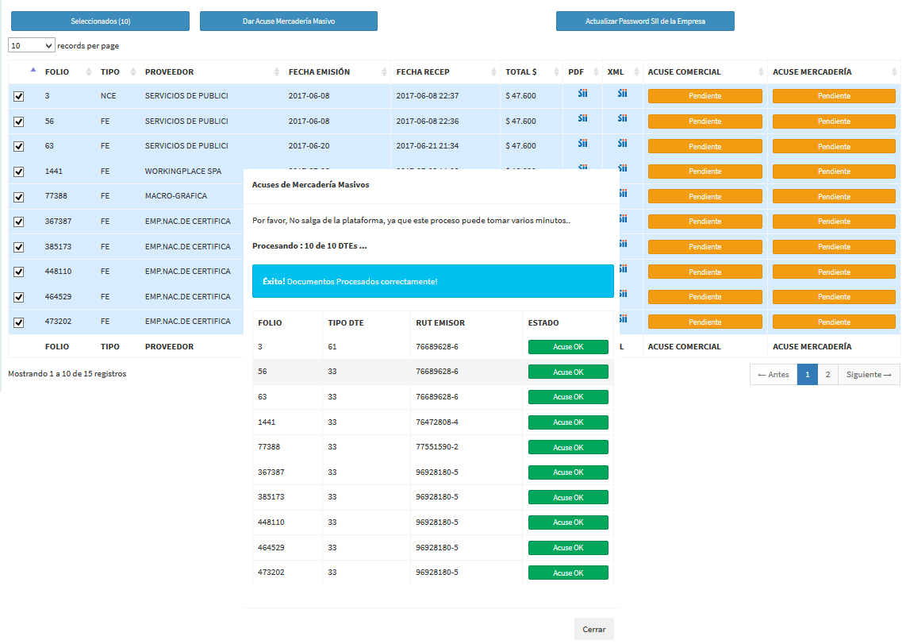
Task: Click emission date 2017-06-20 cell
Action: (309, 145)
